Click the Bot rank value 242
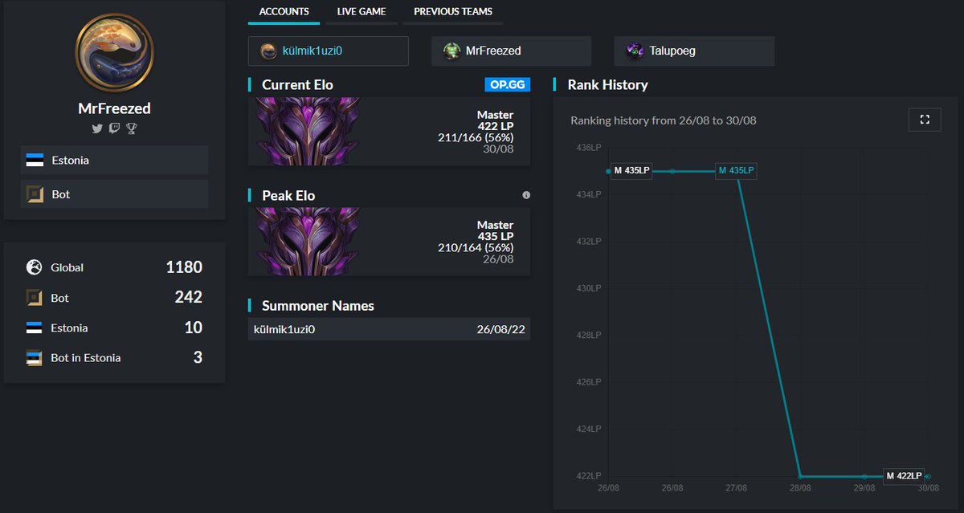This screenshot has height=513, width=964. [x=189, y=298]
